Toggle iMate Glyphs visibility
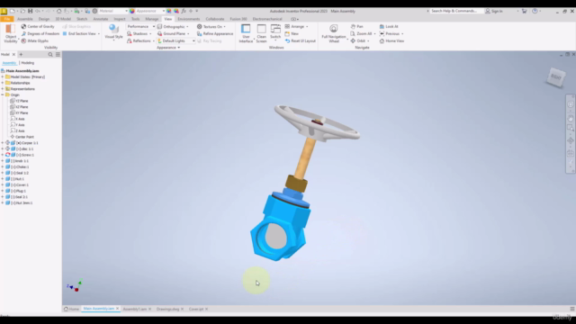 coord(34,40)
